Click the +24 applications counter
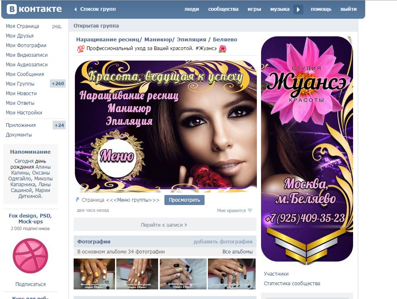This screenshot has height=299, width=397. tap(59, 125)
